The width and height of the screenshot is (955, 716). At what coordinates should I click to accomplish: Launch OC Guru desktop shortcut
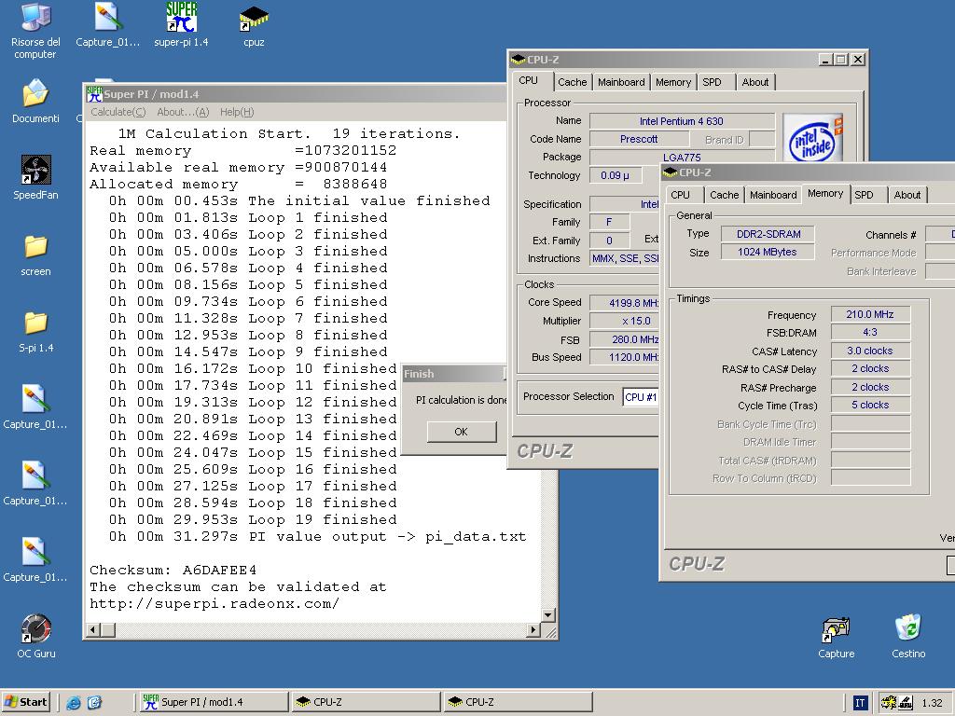click(x=36, y=637)
